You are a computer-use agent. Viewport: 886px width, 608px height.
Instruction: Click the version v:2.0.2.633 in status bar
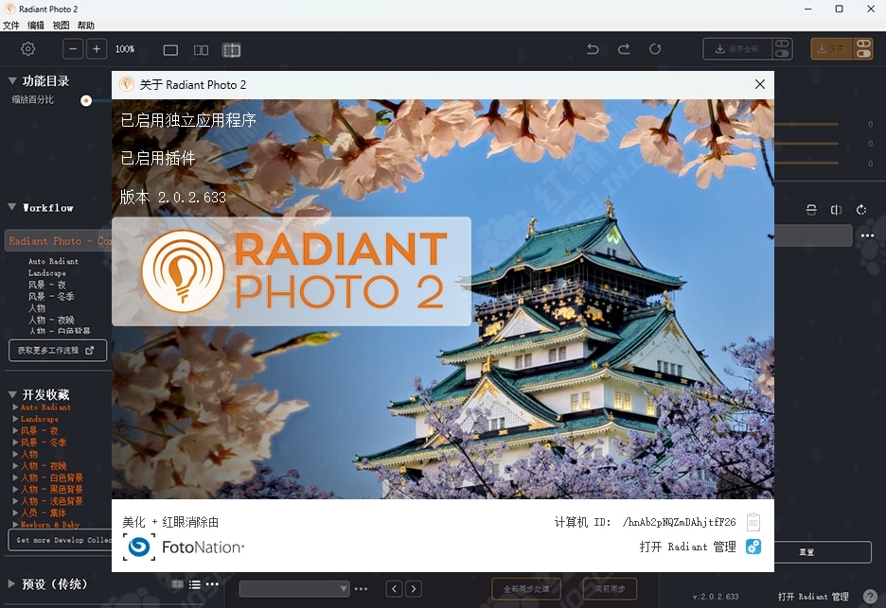click(716, 596)
